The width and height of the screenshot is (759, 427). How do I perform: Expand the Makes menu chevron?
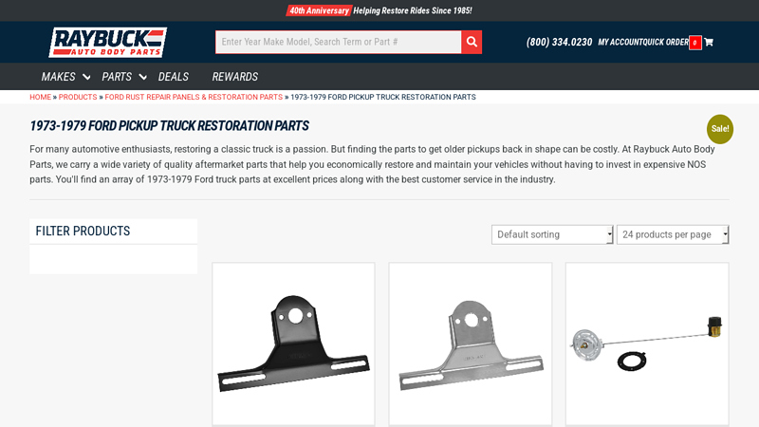(86, 77)
